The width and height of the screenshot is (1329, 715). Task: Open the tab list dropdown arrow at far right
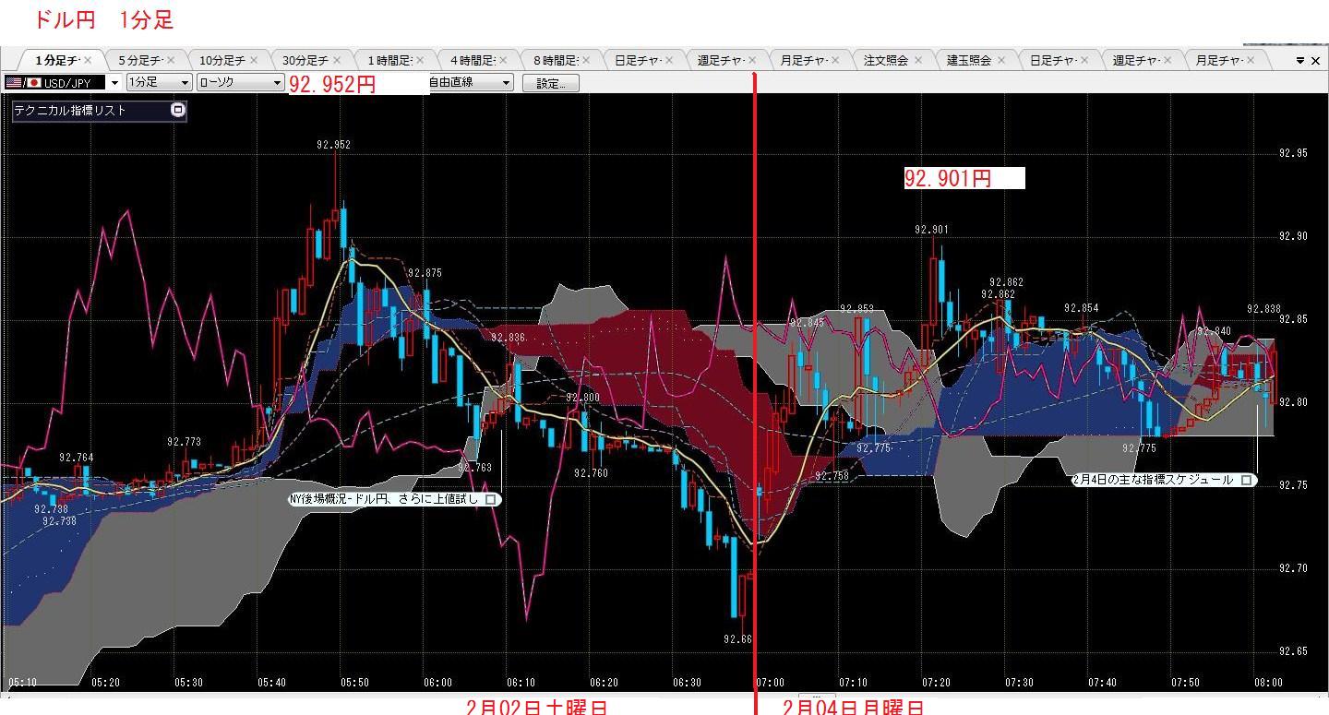[1300, 61]
